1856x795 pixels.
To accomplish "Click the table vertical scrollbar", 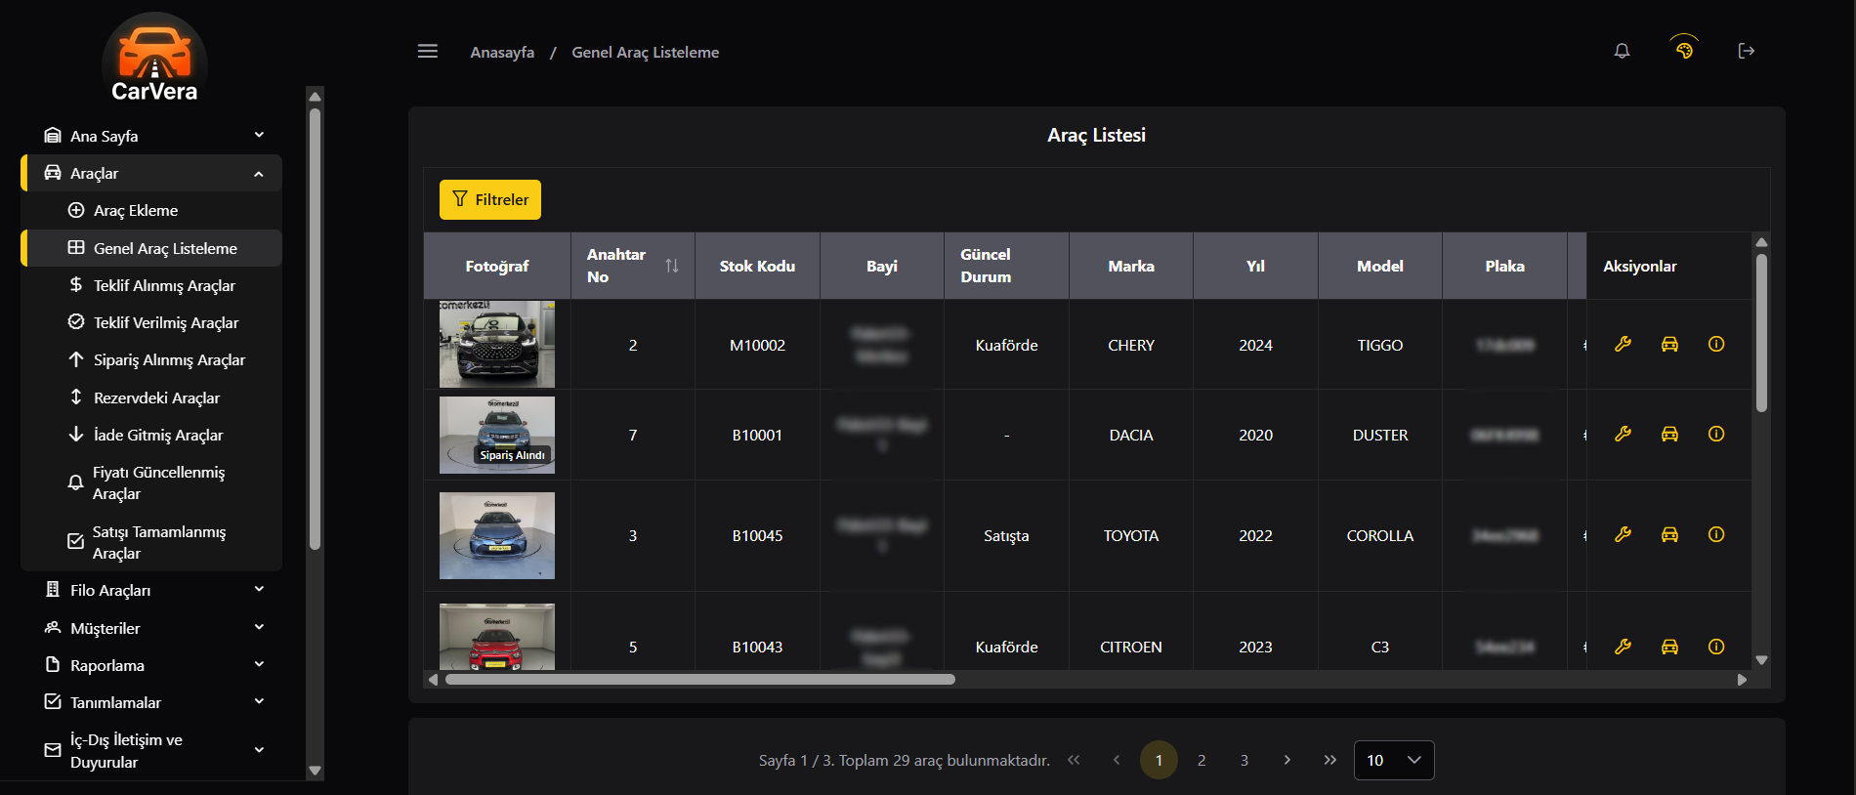I will coord(1761,332).
